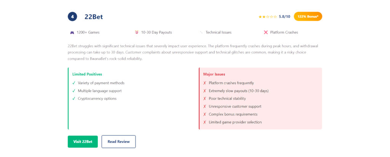Viewport: 390px width, 157px height.
Task: Click the star rating icons
Action: (x=268, y=17)
